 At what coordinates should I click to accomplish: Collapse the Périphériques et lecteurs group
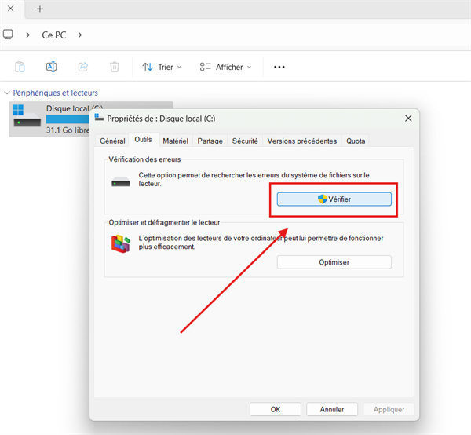(7, 93)
